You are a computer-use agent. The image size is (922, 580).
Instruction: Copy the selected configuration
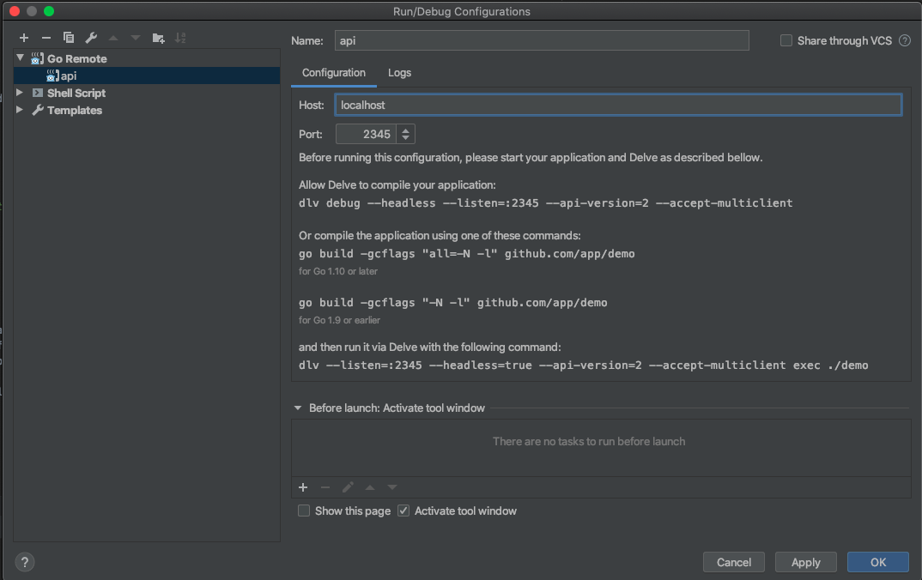pos(69,38)
